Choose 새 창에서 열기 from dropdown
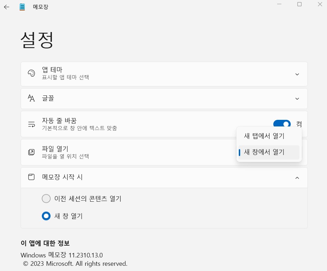 (269, 152)
